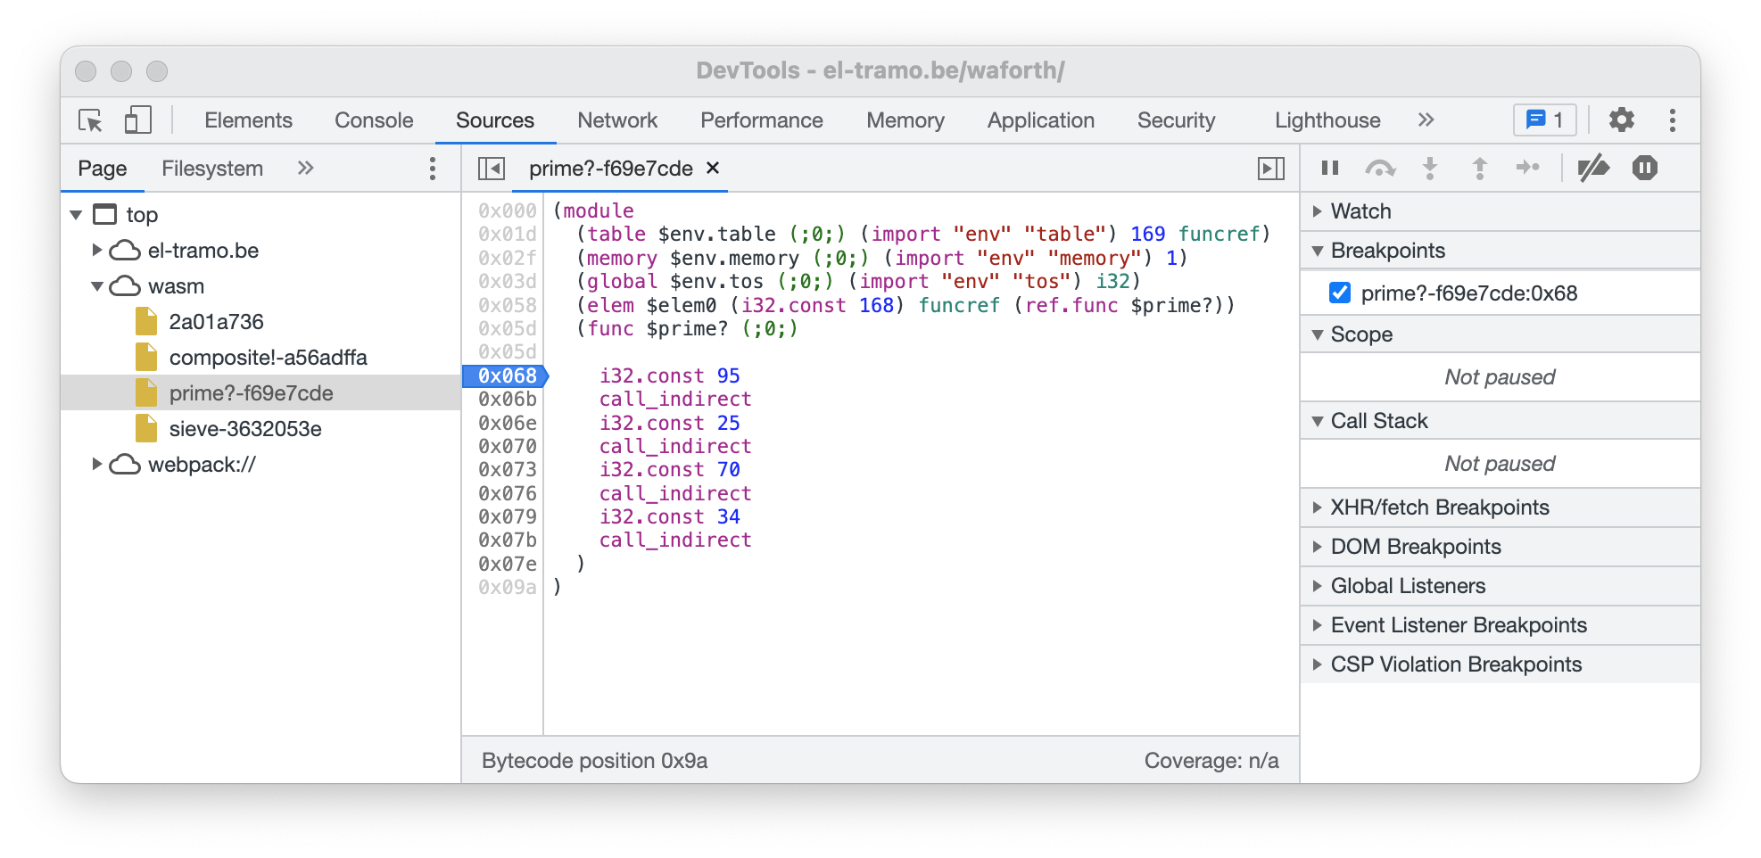This screenshot has width=1761, height=858.
Task: Click line offset 0x06b in gutter
Action: pyautogui.click(x=507, y=399)
